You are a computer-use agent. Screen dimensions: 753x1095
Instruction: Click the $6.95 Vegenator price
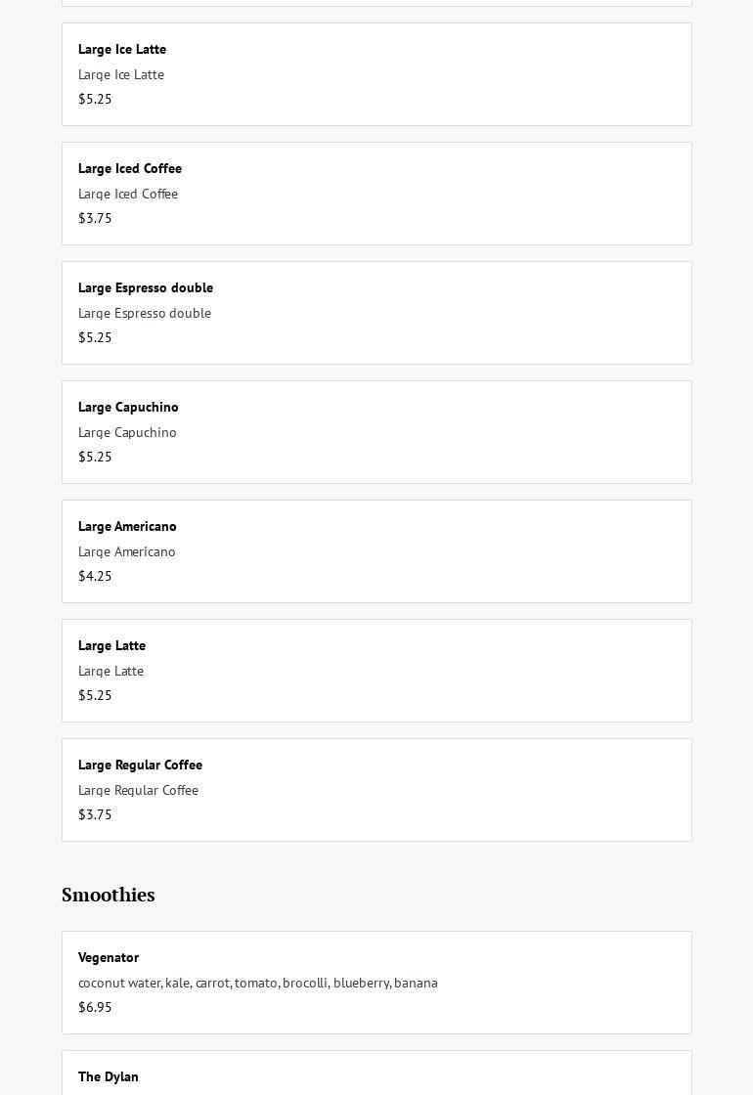tap(95, 1007)
